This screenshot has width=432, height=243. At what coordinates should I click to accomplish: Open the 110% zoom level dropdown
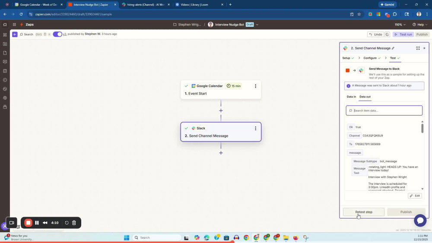pos(400,25)
